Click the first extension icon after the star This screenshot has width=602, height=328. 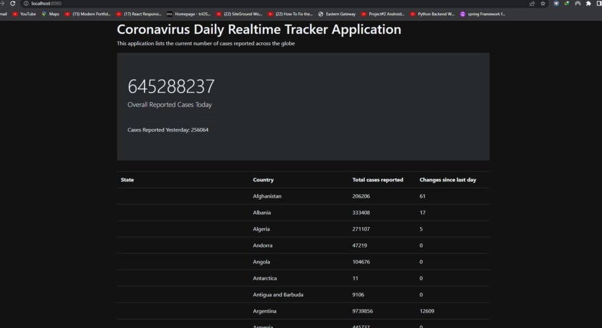point(556,4)
